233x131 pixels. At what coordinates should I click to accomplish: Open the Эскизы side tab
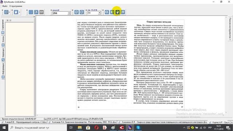click(3, 41)
